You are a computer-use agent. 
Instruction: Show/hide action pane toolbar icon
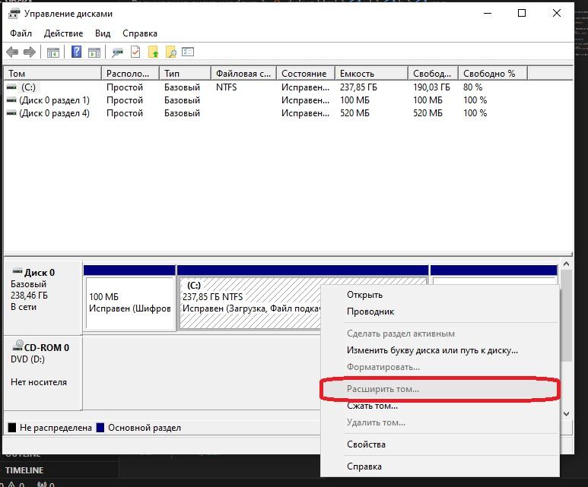pos(94,52)
